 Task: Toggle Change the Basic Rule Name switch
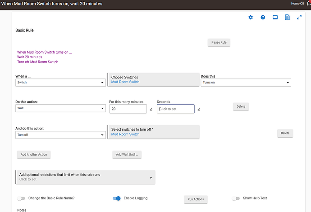[x=21, y=198]
